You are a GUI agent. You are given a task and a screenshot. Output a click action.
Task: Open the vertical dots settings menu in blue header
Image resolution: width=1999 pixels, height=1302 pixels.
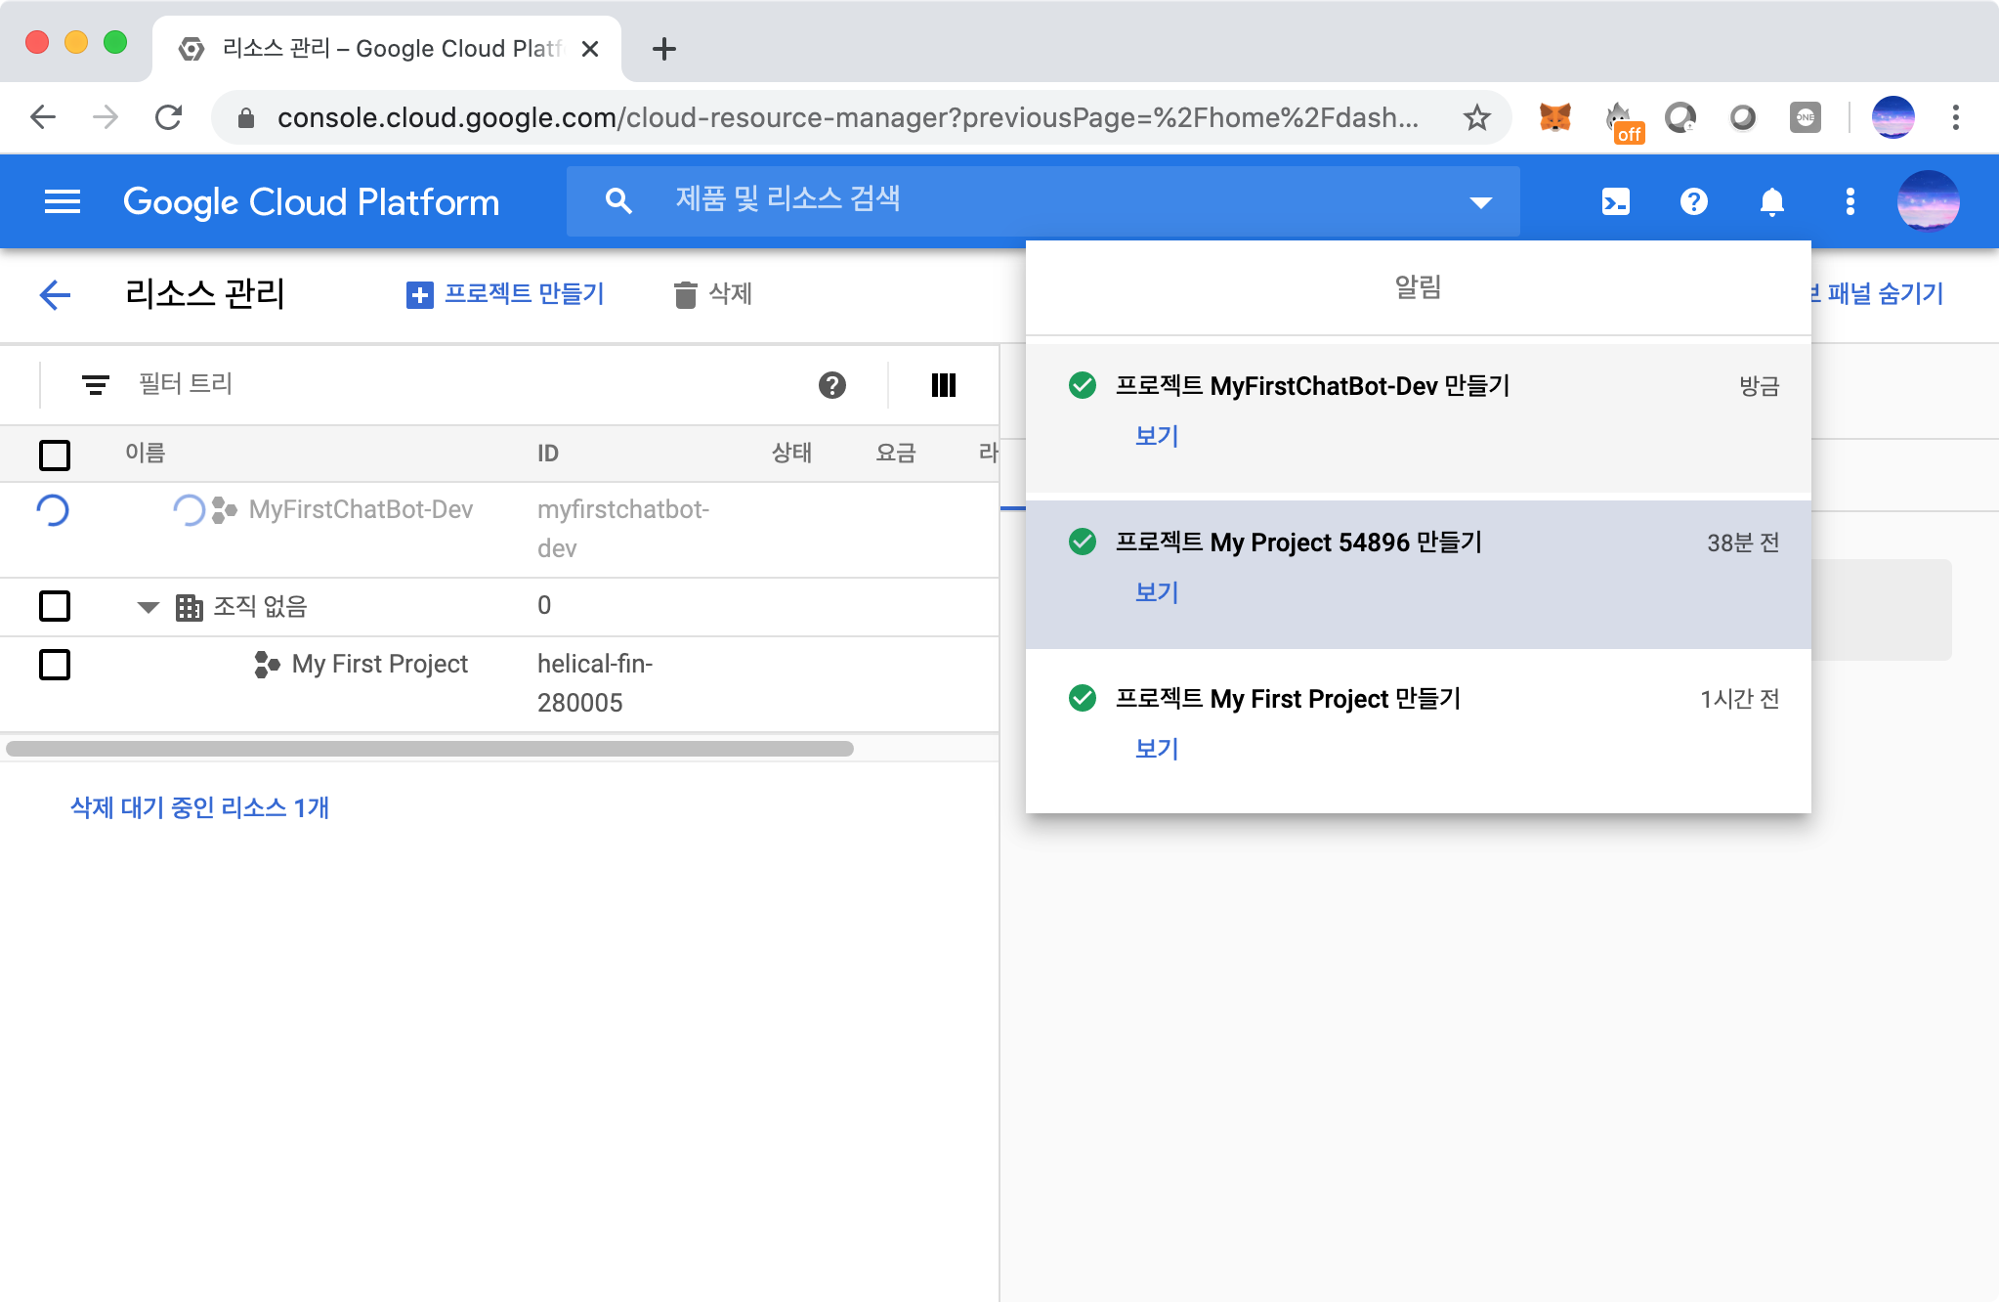[x=1850, y=202]
